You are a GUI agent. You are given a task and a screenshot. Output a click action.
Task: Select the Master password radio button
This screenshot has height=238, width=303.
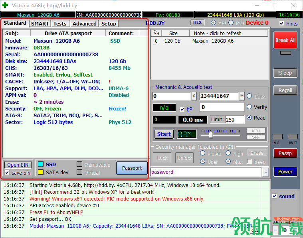click(x=202, y=153)
